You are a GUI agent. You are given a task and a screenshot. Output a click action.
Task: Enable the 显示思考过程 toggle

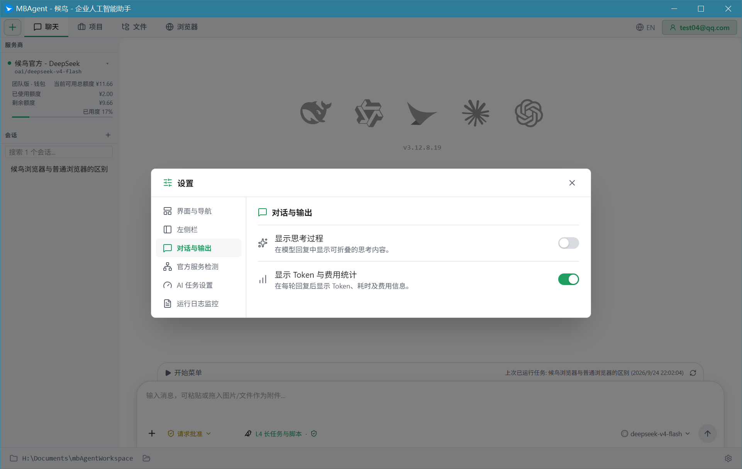click(568, 243)
